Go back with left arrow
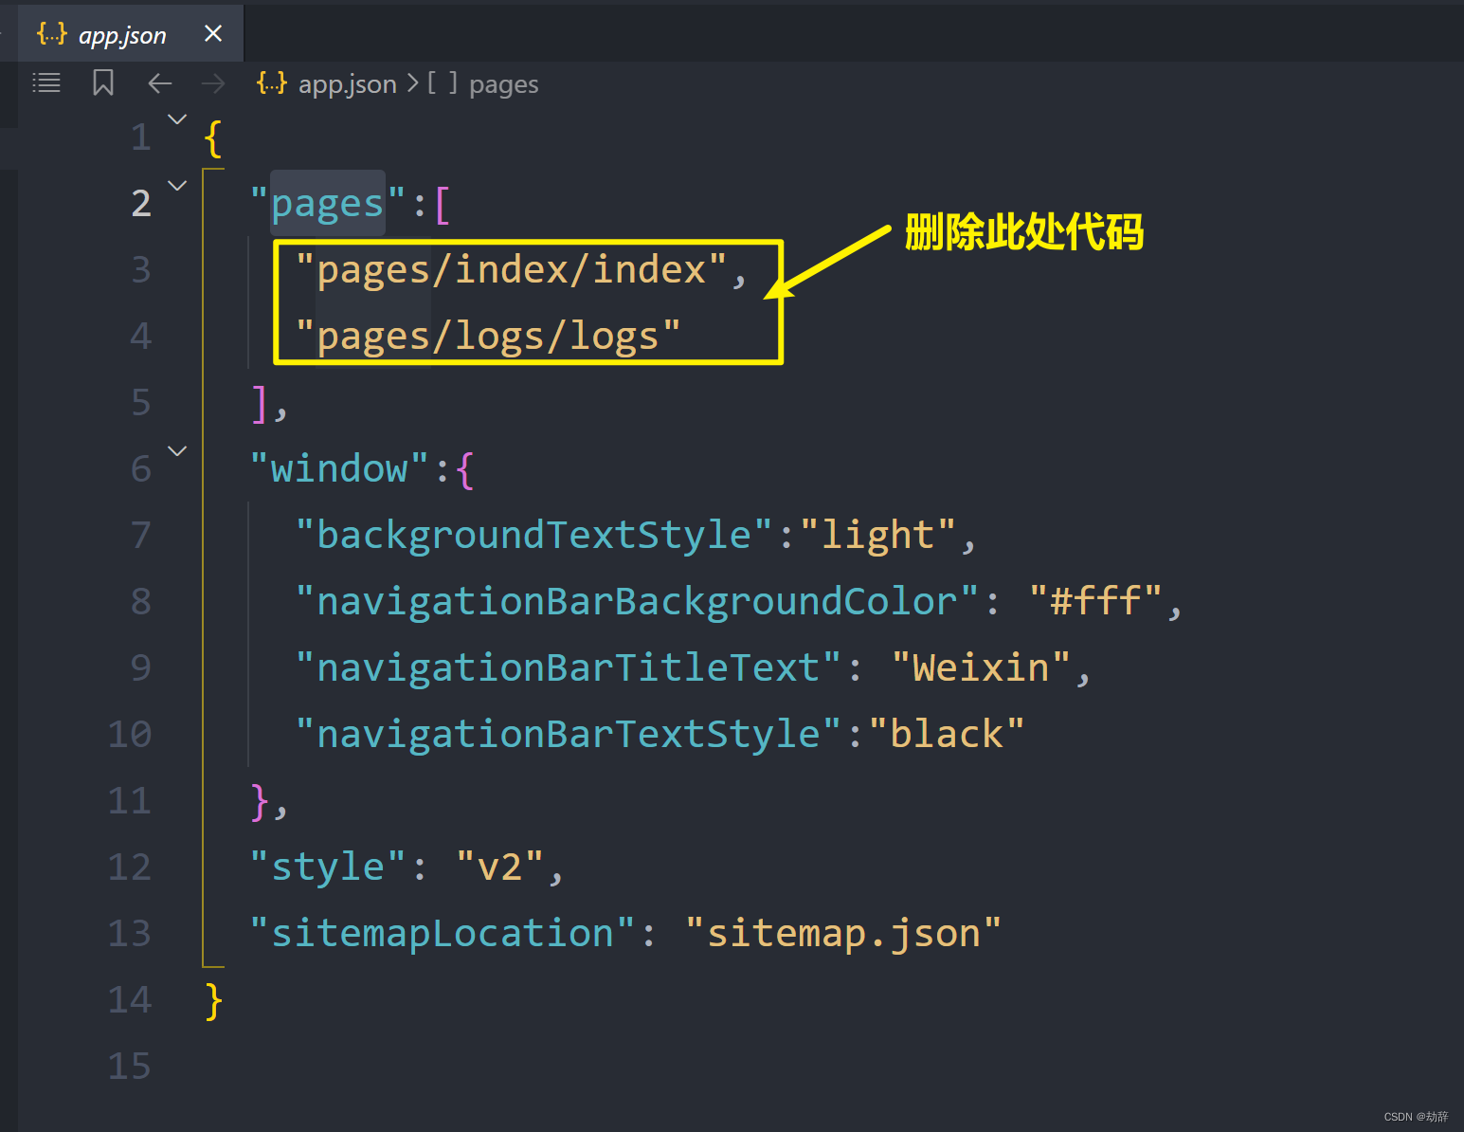This screenshot has height=1132, width=1464. (159, 83)
